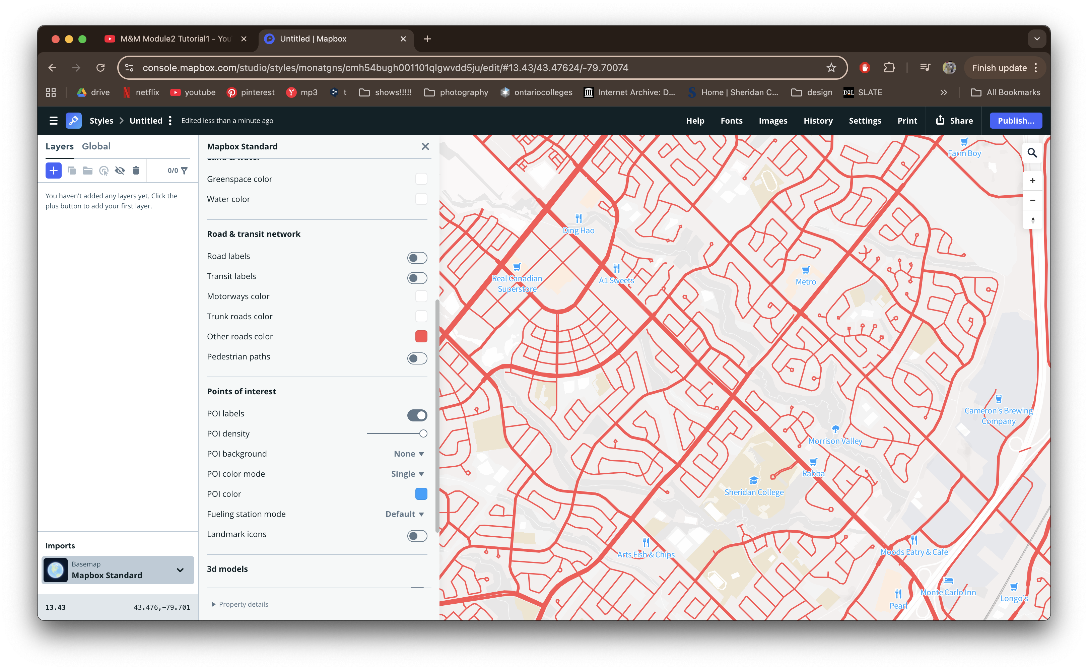
Task: Click the group layers folder icon
Action: click(88, 171)
